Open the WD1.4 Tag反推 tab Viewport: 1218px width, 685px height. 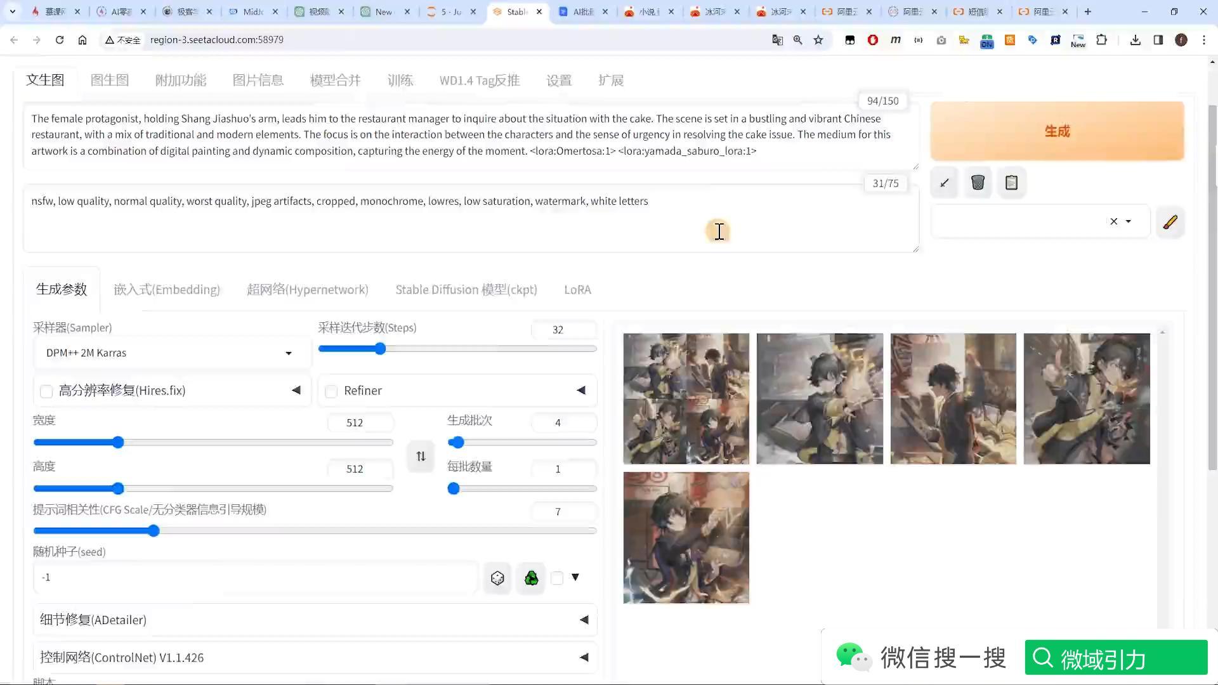point(480,81)
